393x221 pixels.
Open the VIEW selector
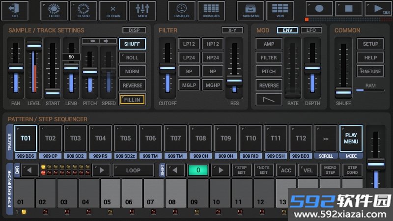[x=280, y=10]
